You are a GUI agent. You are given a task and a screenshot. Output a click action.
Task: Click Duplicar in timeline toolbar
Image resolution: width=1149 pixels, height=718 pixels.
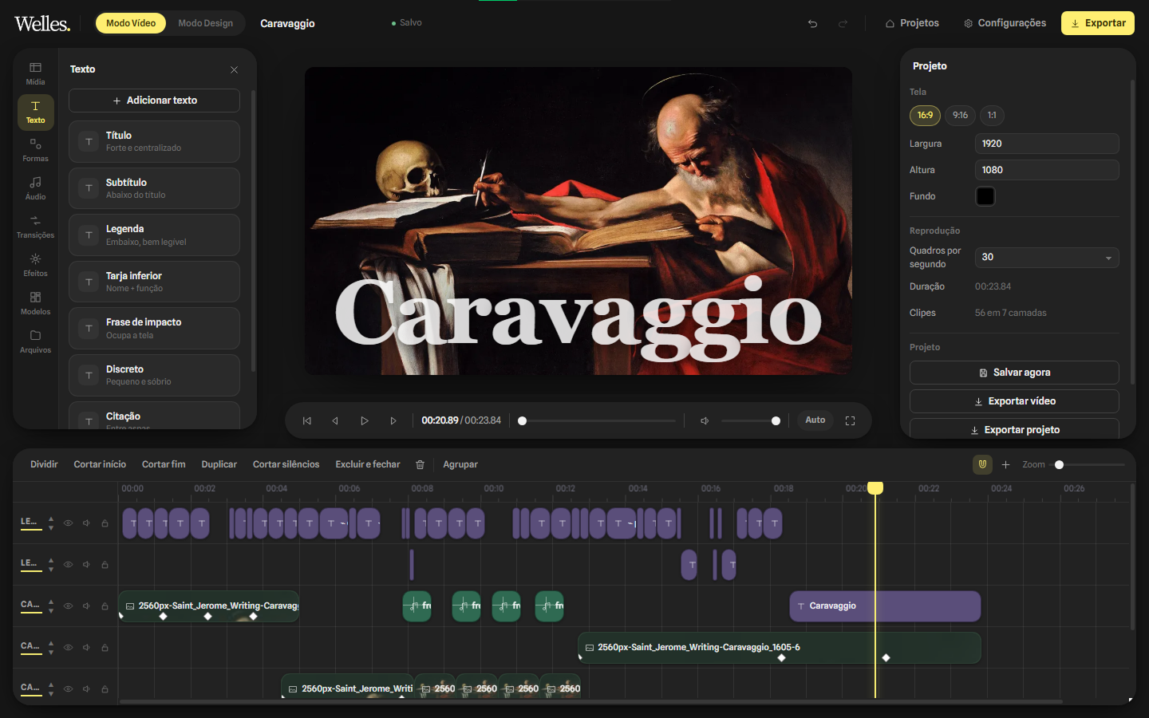219,464
